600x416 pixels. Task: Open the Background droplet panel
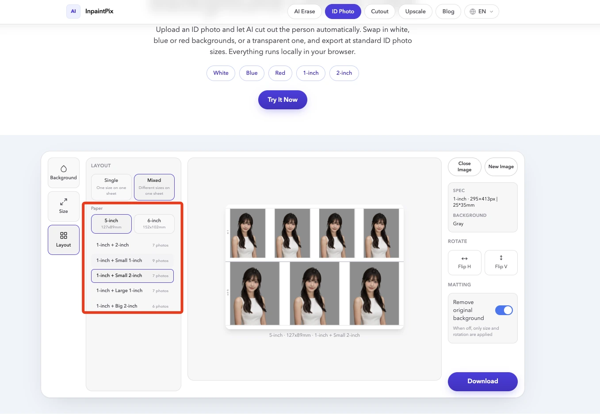coord(64,173)
